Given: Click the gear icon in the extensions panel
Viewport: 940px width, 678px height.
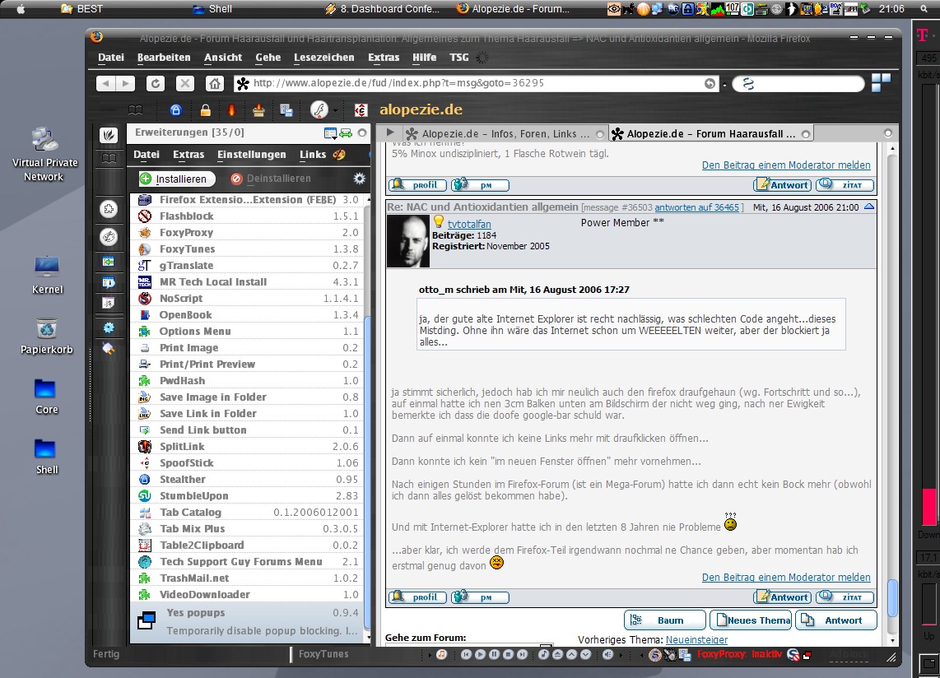Looking at the screenshot, I should tap(359, 179).
